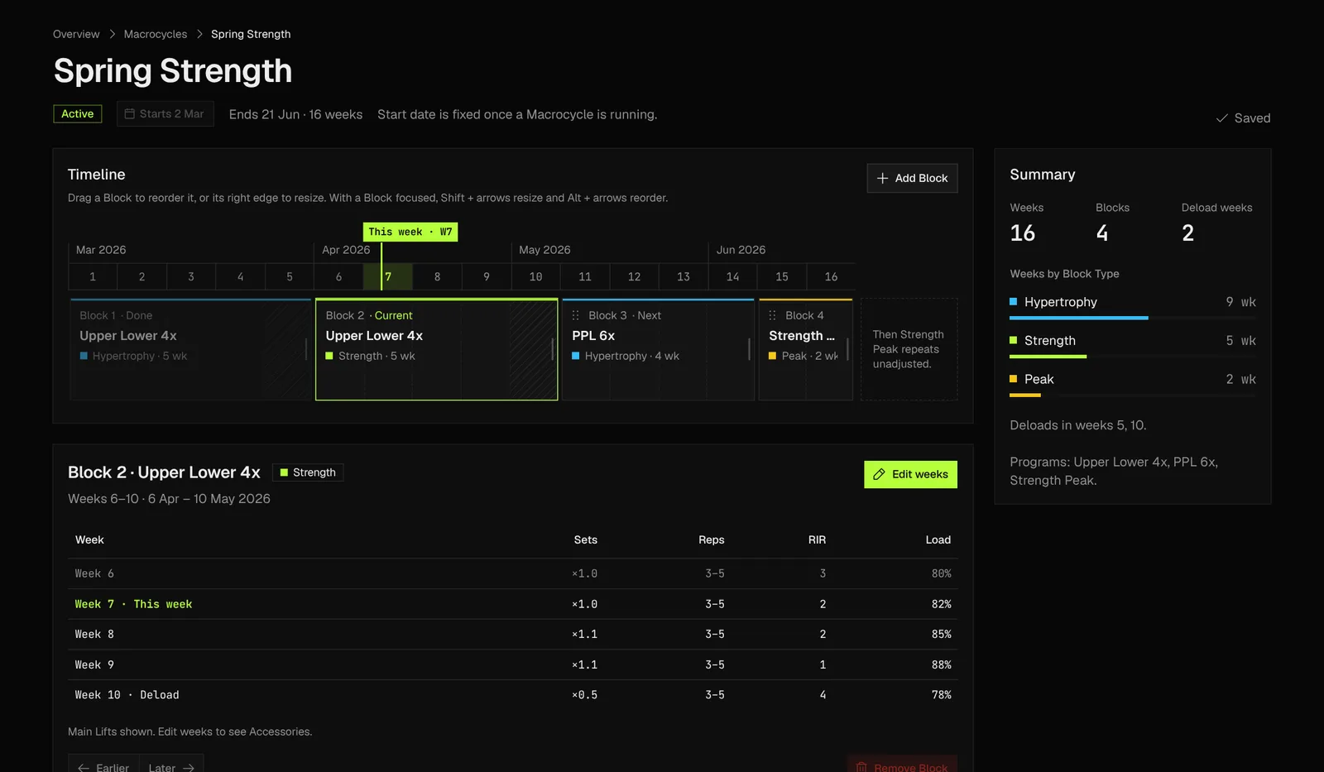Click the Spring Strength breadcrumb
This screenshot has height=772, width=1324.
pos(251,34)
